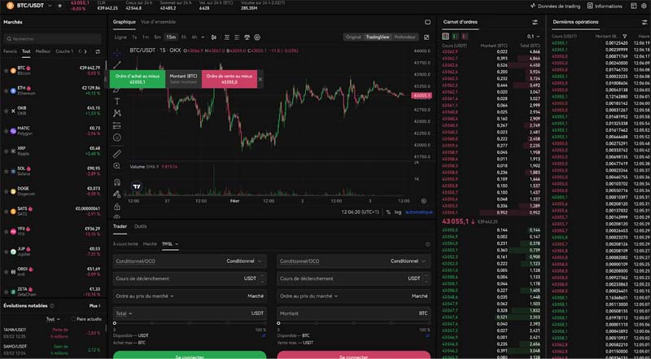This screenshot has height=359, width=651.
Task: Open chart time axis settings gear
Action: pyautogui.click(x=423, y=201)
